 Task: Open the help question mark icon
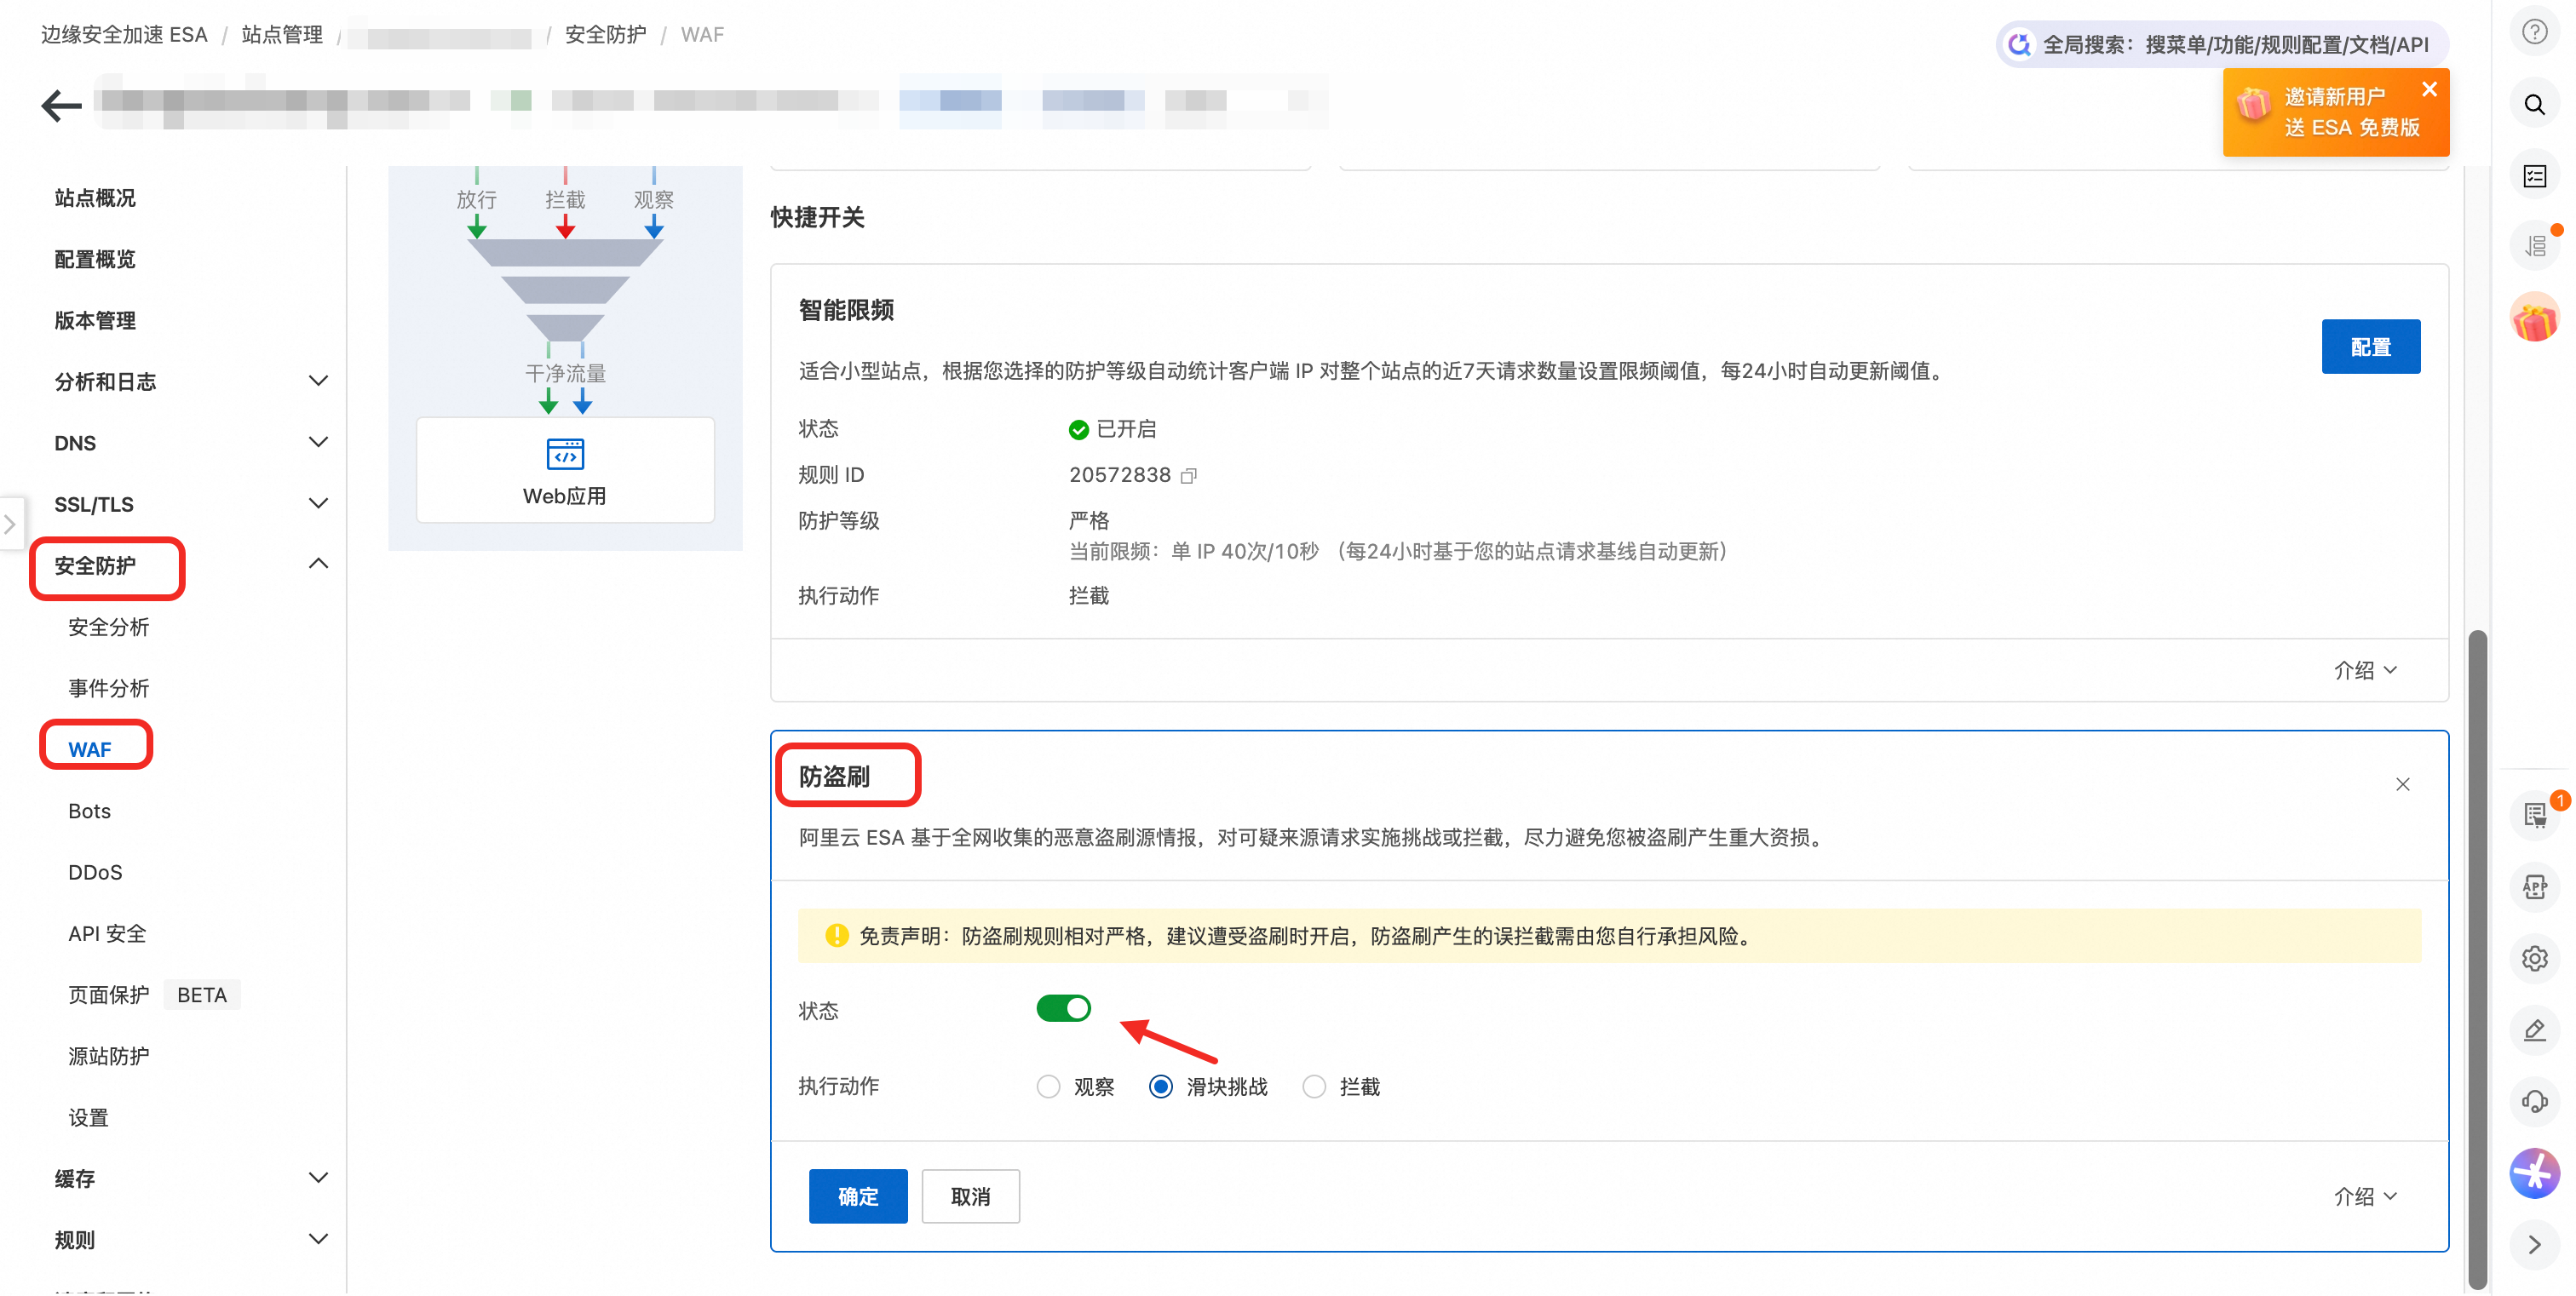pos(2534,32)
